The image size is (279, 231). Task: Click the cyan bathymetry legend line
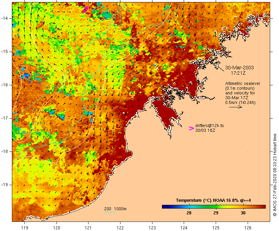coord(110,212)
